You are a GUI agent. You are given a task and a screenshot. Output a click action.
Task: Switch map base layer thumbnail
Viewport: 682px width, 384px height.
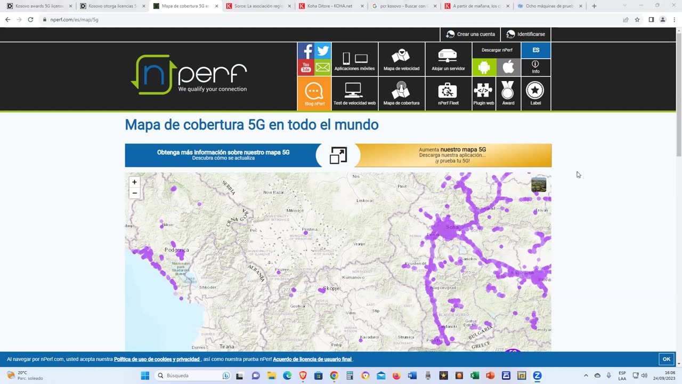pyautogui.click(x=539, y=185)
